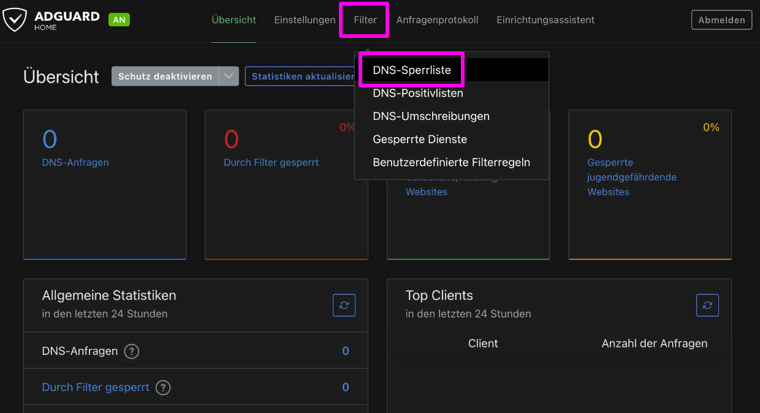Viewport: 760px width, 413px height.
Task: Refresh the Allgemeine Statistiken panel
Action: coord(344,305)
